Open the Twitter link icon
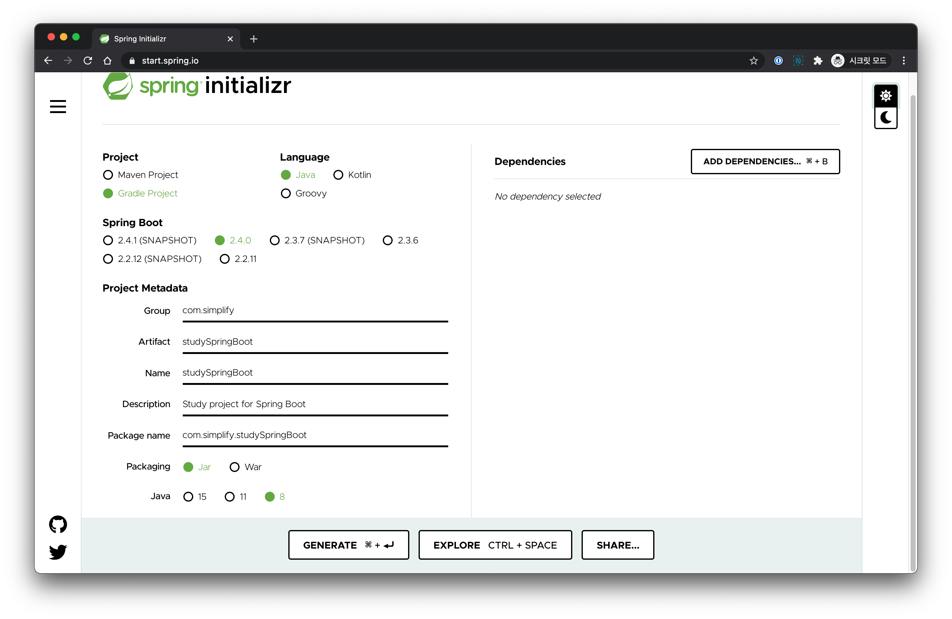Image resolution: width=952 pixels, height=619 pixels. [x=58, y=552]
